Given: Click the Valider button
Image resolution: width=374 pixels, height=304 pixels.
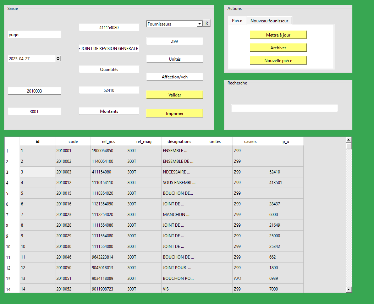Looking at the screenshot, I should coord(175,94).
